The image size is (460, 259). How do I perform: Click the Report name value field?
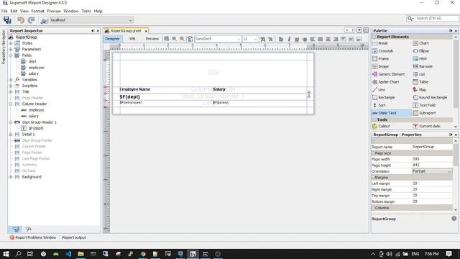pyautogui.click(x=432, y=147)
